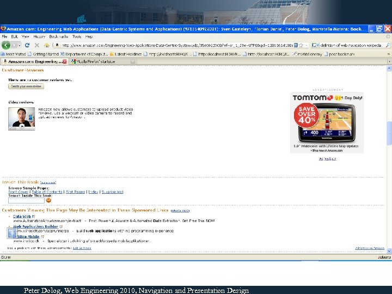
Task: Open the address bar history dropdown arrow
Action: [x=306, y=45]
